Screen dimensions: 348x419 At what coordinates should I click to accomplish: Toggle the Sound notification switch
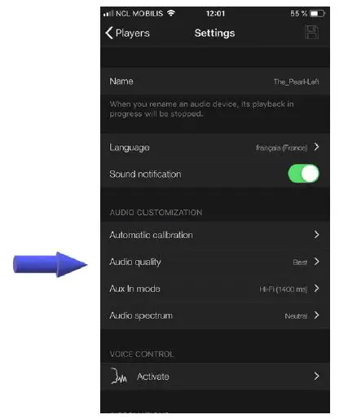[303, 174]
